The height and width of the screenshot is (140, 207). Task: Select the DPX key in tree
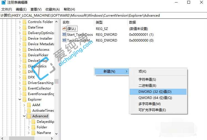click(x=31, y=77)
